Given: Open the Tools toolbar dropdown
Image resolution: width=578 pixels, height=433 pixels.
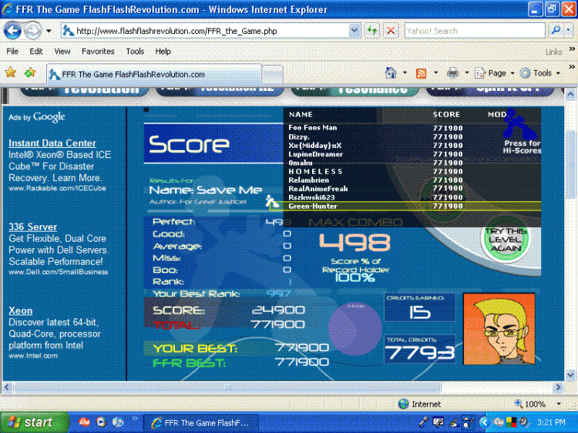Looking at the screenshot, I should (x=540, y=73).
